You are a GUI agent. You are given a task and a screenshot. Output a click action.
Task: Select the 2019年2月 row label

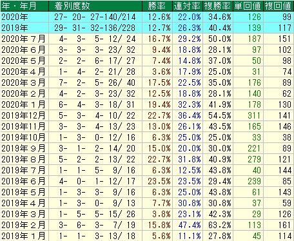pyautogui.click(x=23, y=225)
